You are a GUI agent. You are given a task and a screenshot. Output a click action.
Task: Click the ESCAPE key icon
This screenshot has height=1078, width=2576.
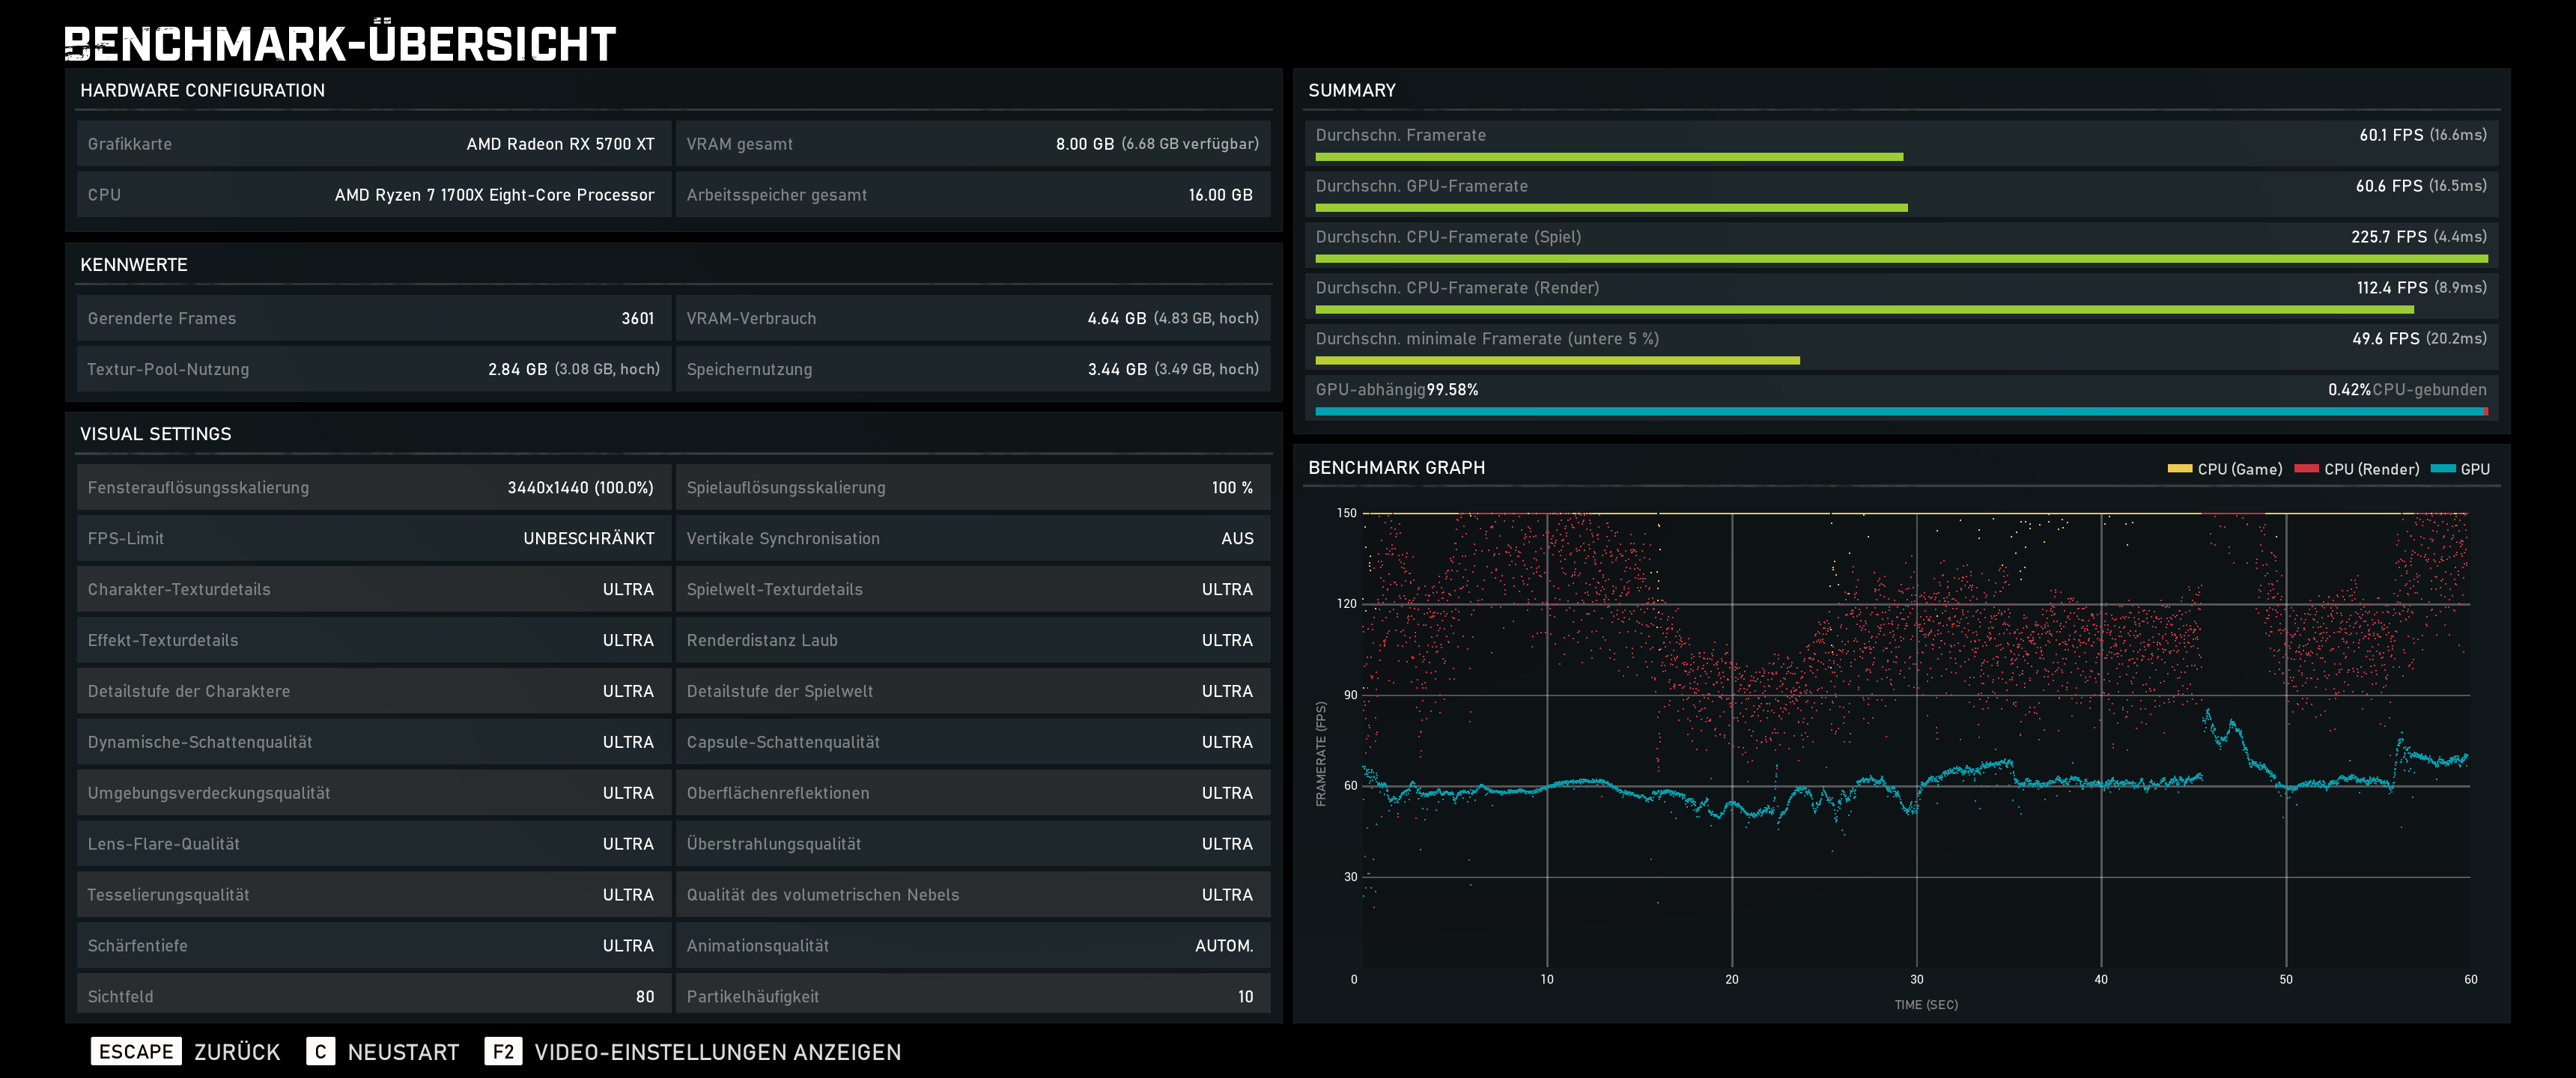click(x=136, y=1051)
